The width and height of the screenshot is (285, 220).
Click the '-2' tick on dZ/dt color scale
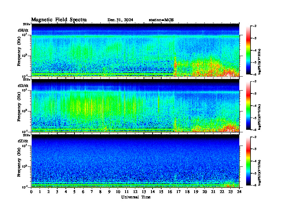click(x=255, y=137)
